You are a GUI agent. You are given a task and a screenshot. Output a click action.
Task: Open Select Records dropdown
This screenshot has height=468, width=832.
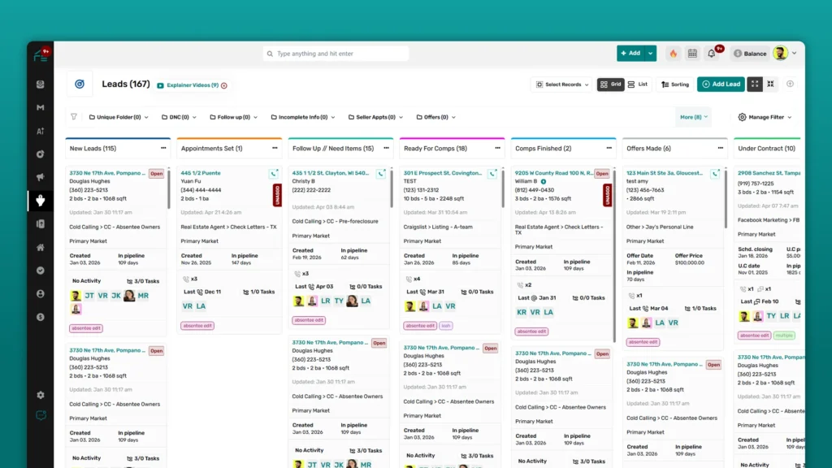(x=562, y=84)
